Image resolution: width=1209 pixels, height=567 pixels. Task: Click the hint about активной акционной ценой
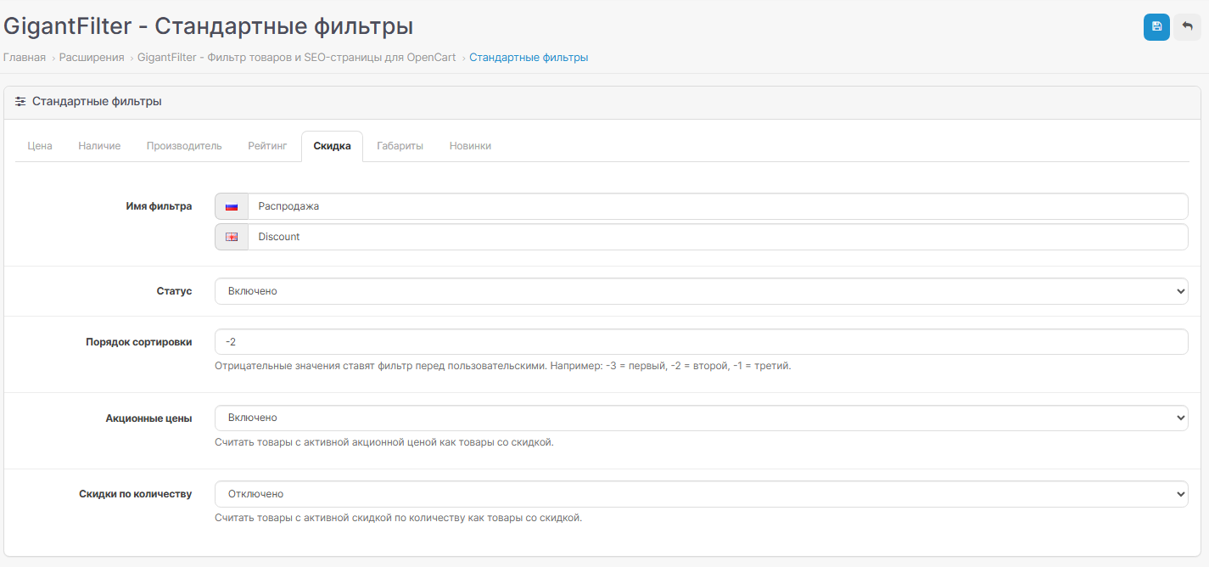(x=384, y=442)
